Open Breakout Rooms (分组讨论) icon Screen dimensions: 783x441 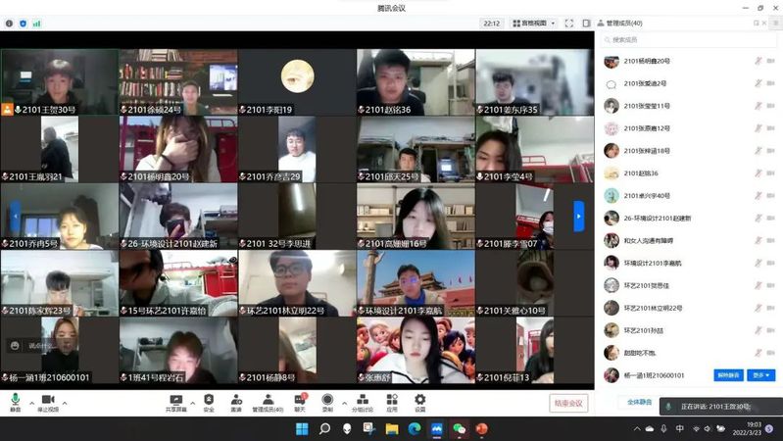coord(363,402)
